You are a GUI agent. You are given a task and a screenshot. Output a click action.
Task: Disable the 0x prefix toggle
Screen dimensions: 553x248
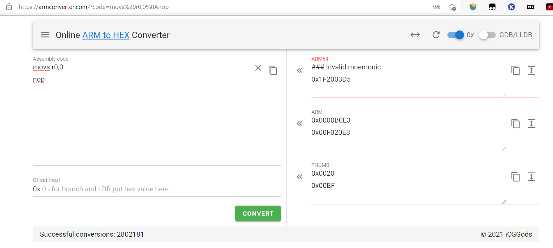point(456,35)
